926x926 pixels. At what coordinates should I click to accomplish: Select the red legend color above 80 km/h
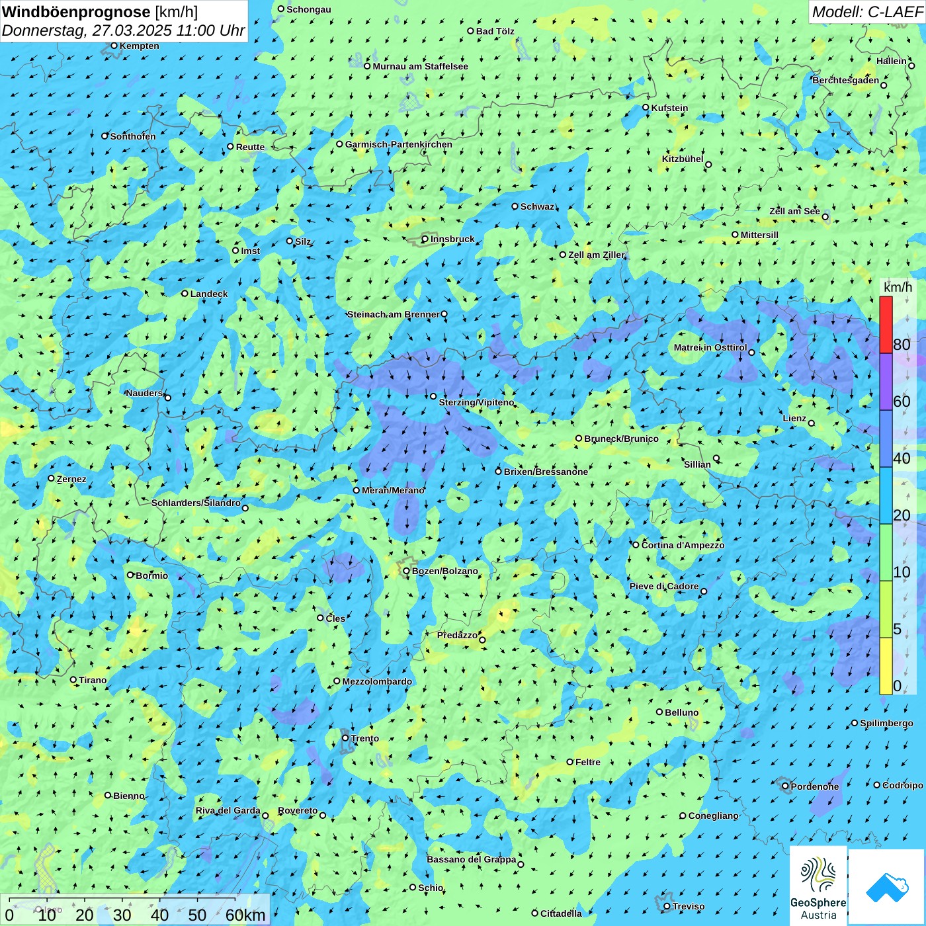886,325
